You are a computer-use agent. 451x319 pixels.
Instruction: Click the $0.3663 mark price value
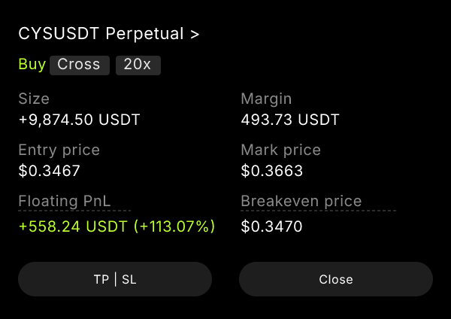pos(272,171)
